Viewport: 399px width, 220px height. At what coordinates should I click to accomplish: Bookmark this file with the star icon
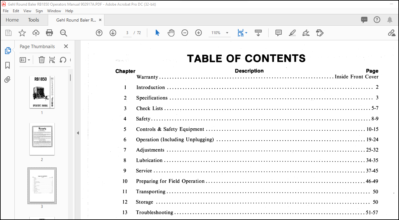22,33
